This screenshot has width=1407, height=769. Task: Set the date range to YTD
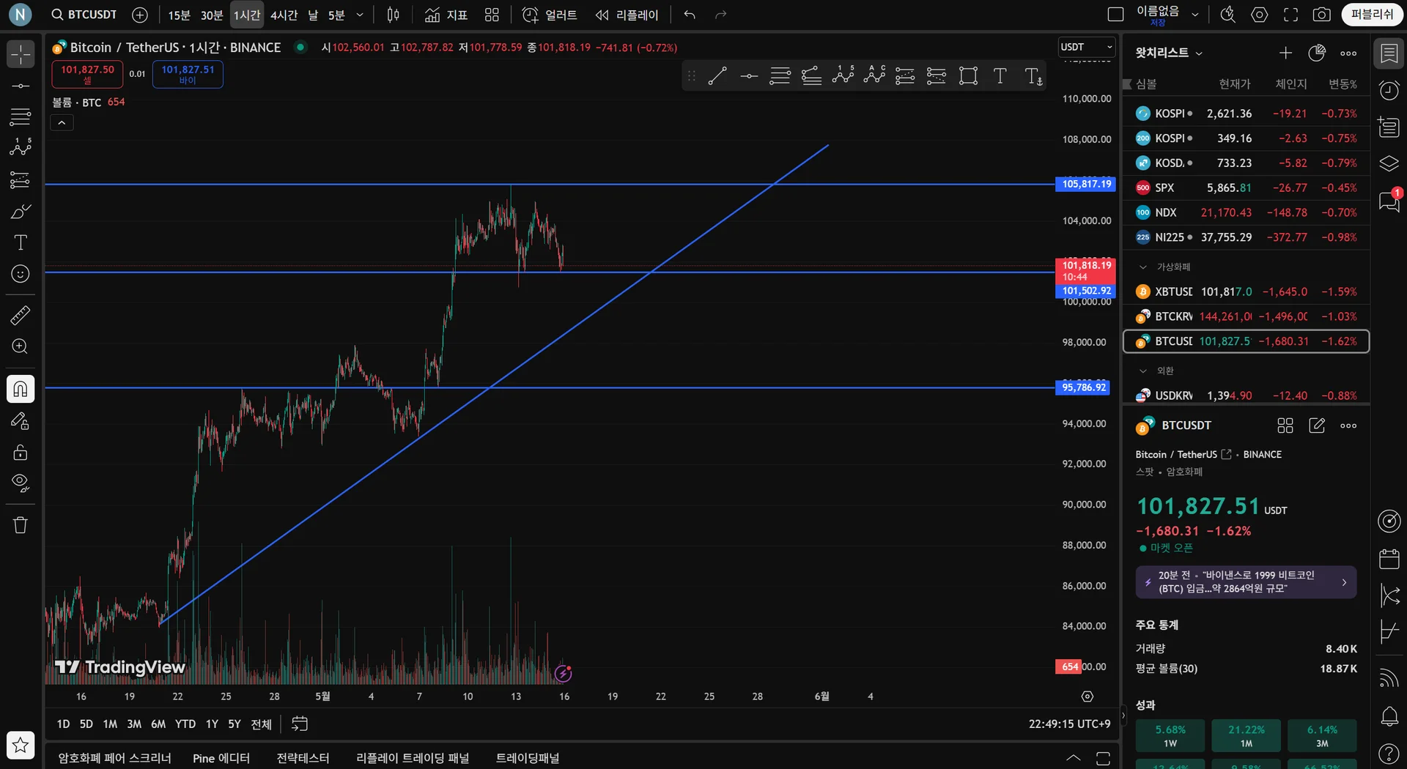[185, 724]
